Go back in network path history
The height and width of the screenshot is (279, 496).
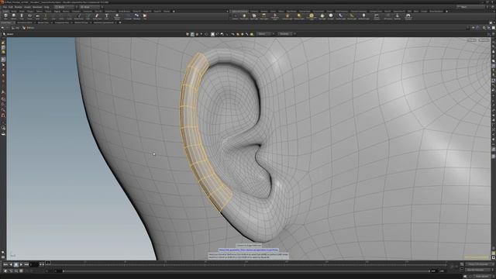[x=3, y=28]
